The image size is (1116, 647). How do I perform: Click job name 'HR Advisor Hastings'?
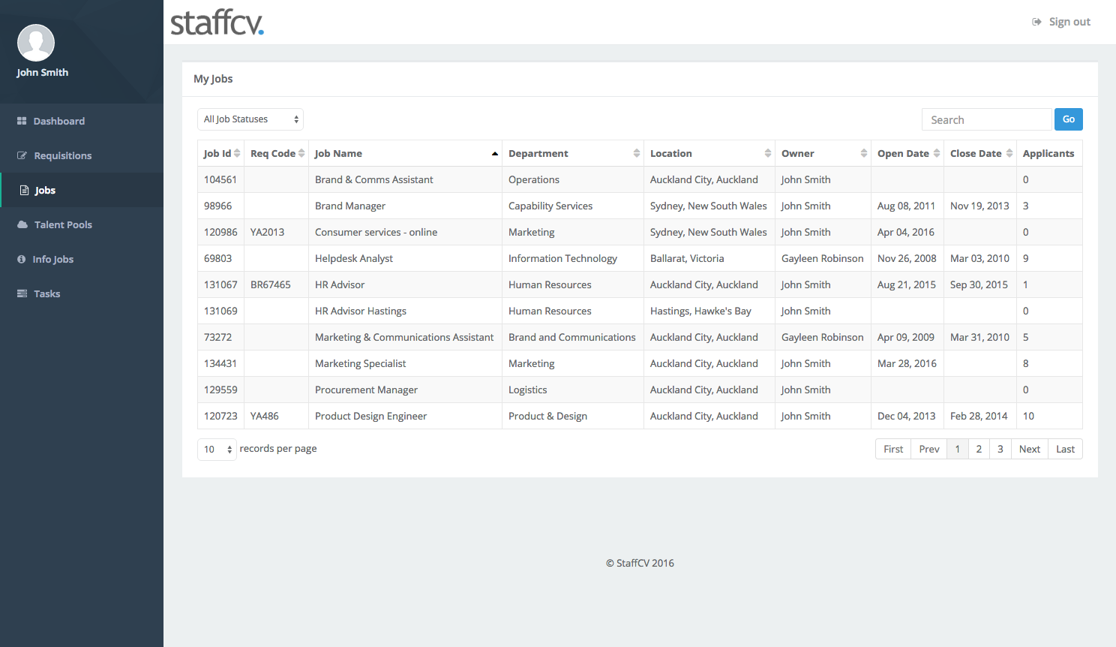coord(361,311)
